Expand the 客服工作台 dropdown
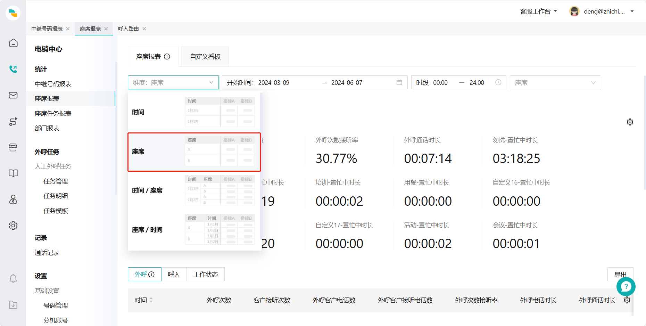This screenshot has width=646, height=326. point(538,11)
